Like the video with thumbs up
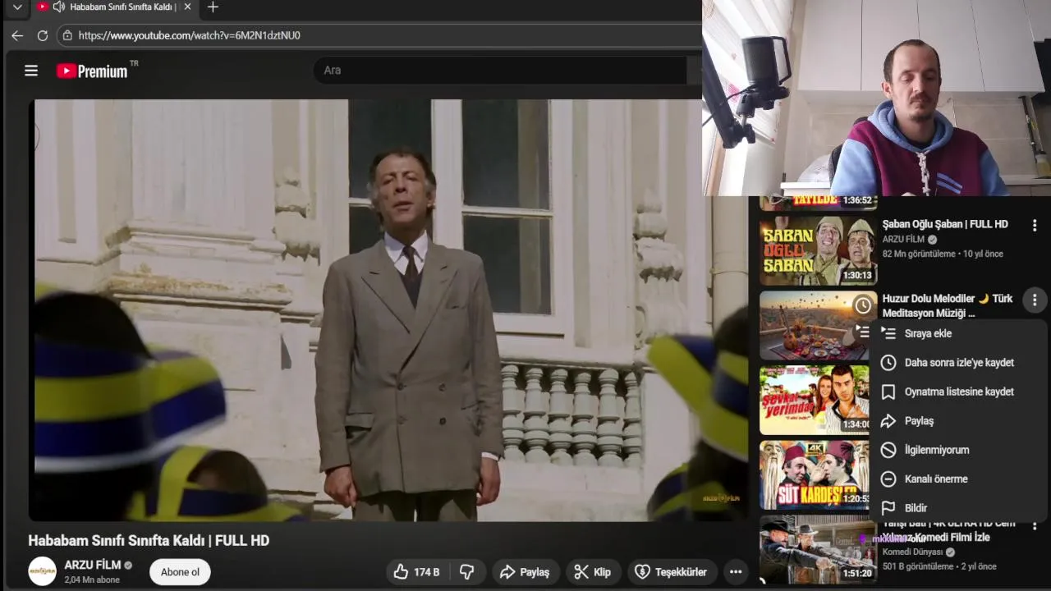Viewport: 1051px width, 591px height. 417,572
